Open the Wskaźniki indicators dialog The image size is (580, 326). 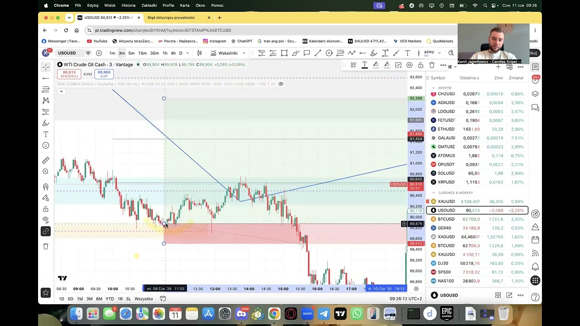[224, 53]
